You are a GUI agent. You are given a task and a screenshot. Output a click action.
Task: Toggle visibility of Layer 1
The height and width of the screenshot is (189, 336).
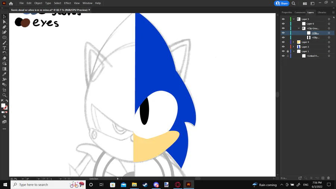[x=283, y=51]
